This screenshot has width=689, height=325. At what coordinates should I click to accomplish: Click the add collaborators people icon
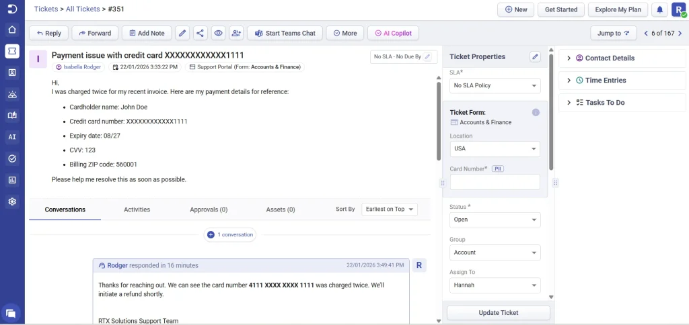(236, 33)
